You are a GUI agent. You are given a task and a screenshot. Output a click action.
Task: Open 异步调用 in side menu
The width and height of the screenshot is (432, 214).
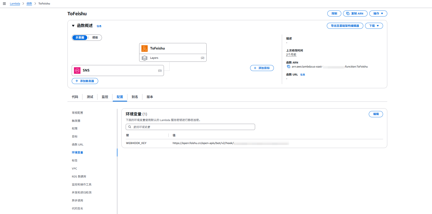[x=77, y=200]
